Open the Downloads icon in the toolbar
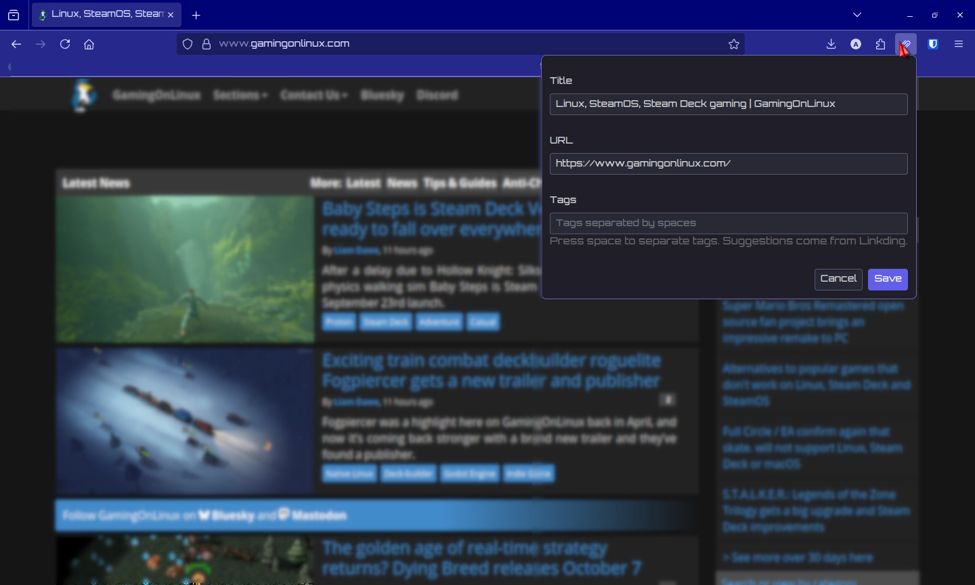The height and width of the screenshot is (585, 975). tap(830, 43)
